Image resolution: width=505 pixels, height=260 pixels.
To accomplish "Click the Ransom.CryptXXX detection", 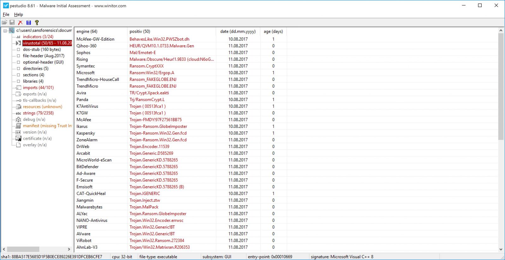I will (x=146, y=66).
